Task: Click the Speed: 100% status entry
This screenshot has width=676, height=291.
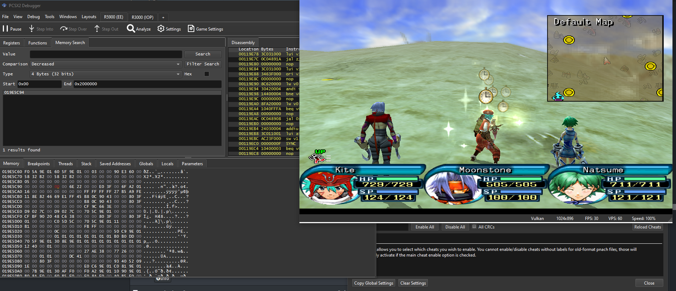Action: click(x=644, y=219)
